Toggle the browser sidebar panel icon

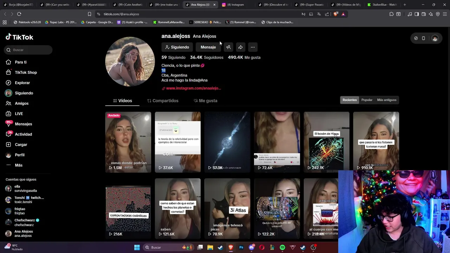417,14
